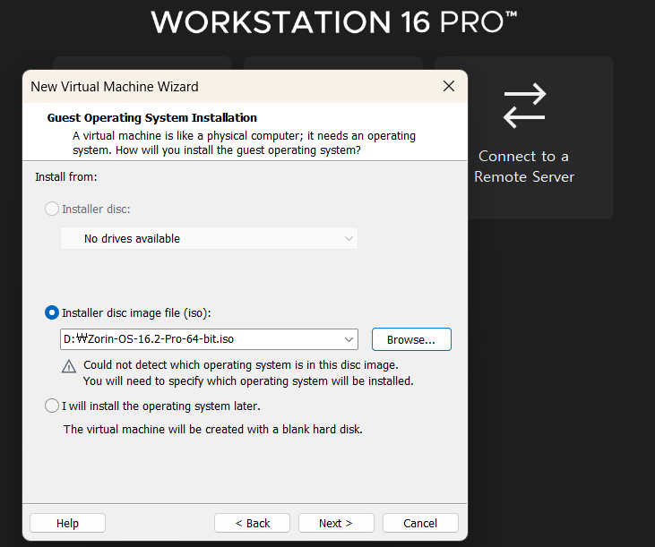Viewport: 655px width, 547px height.
Task: Click the 'Could not detect which operating system' message
Action: point(248,373)
